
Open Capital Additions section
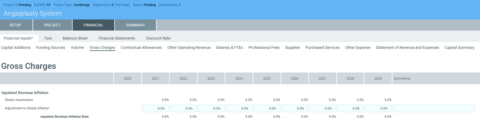coord(16,48)
